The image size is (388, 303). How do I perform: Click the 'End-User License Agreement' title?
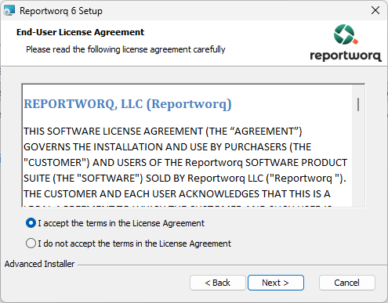(80, 32)
